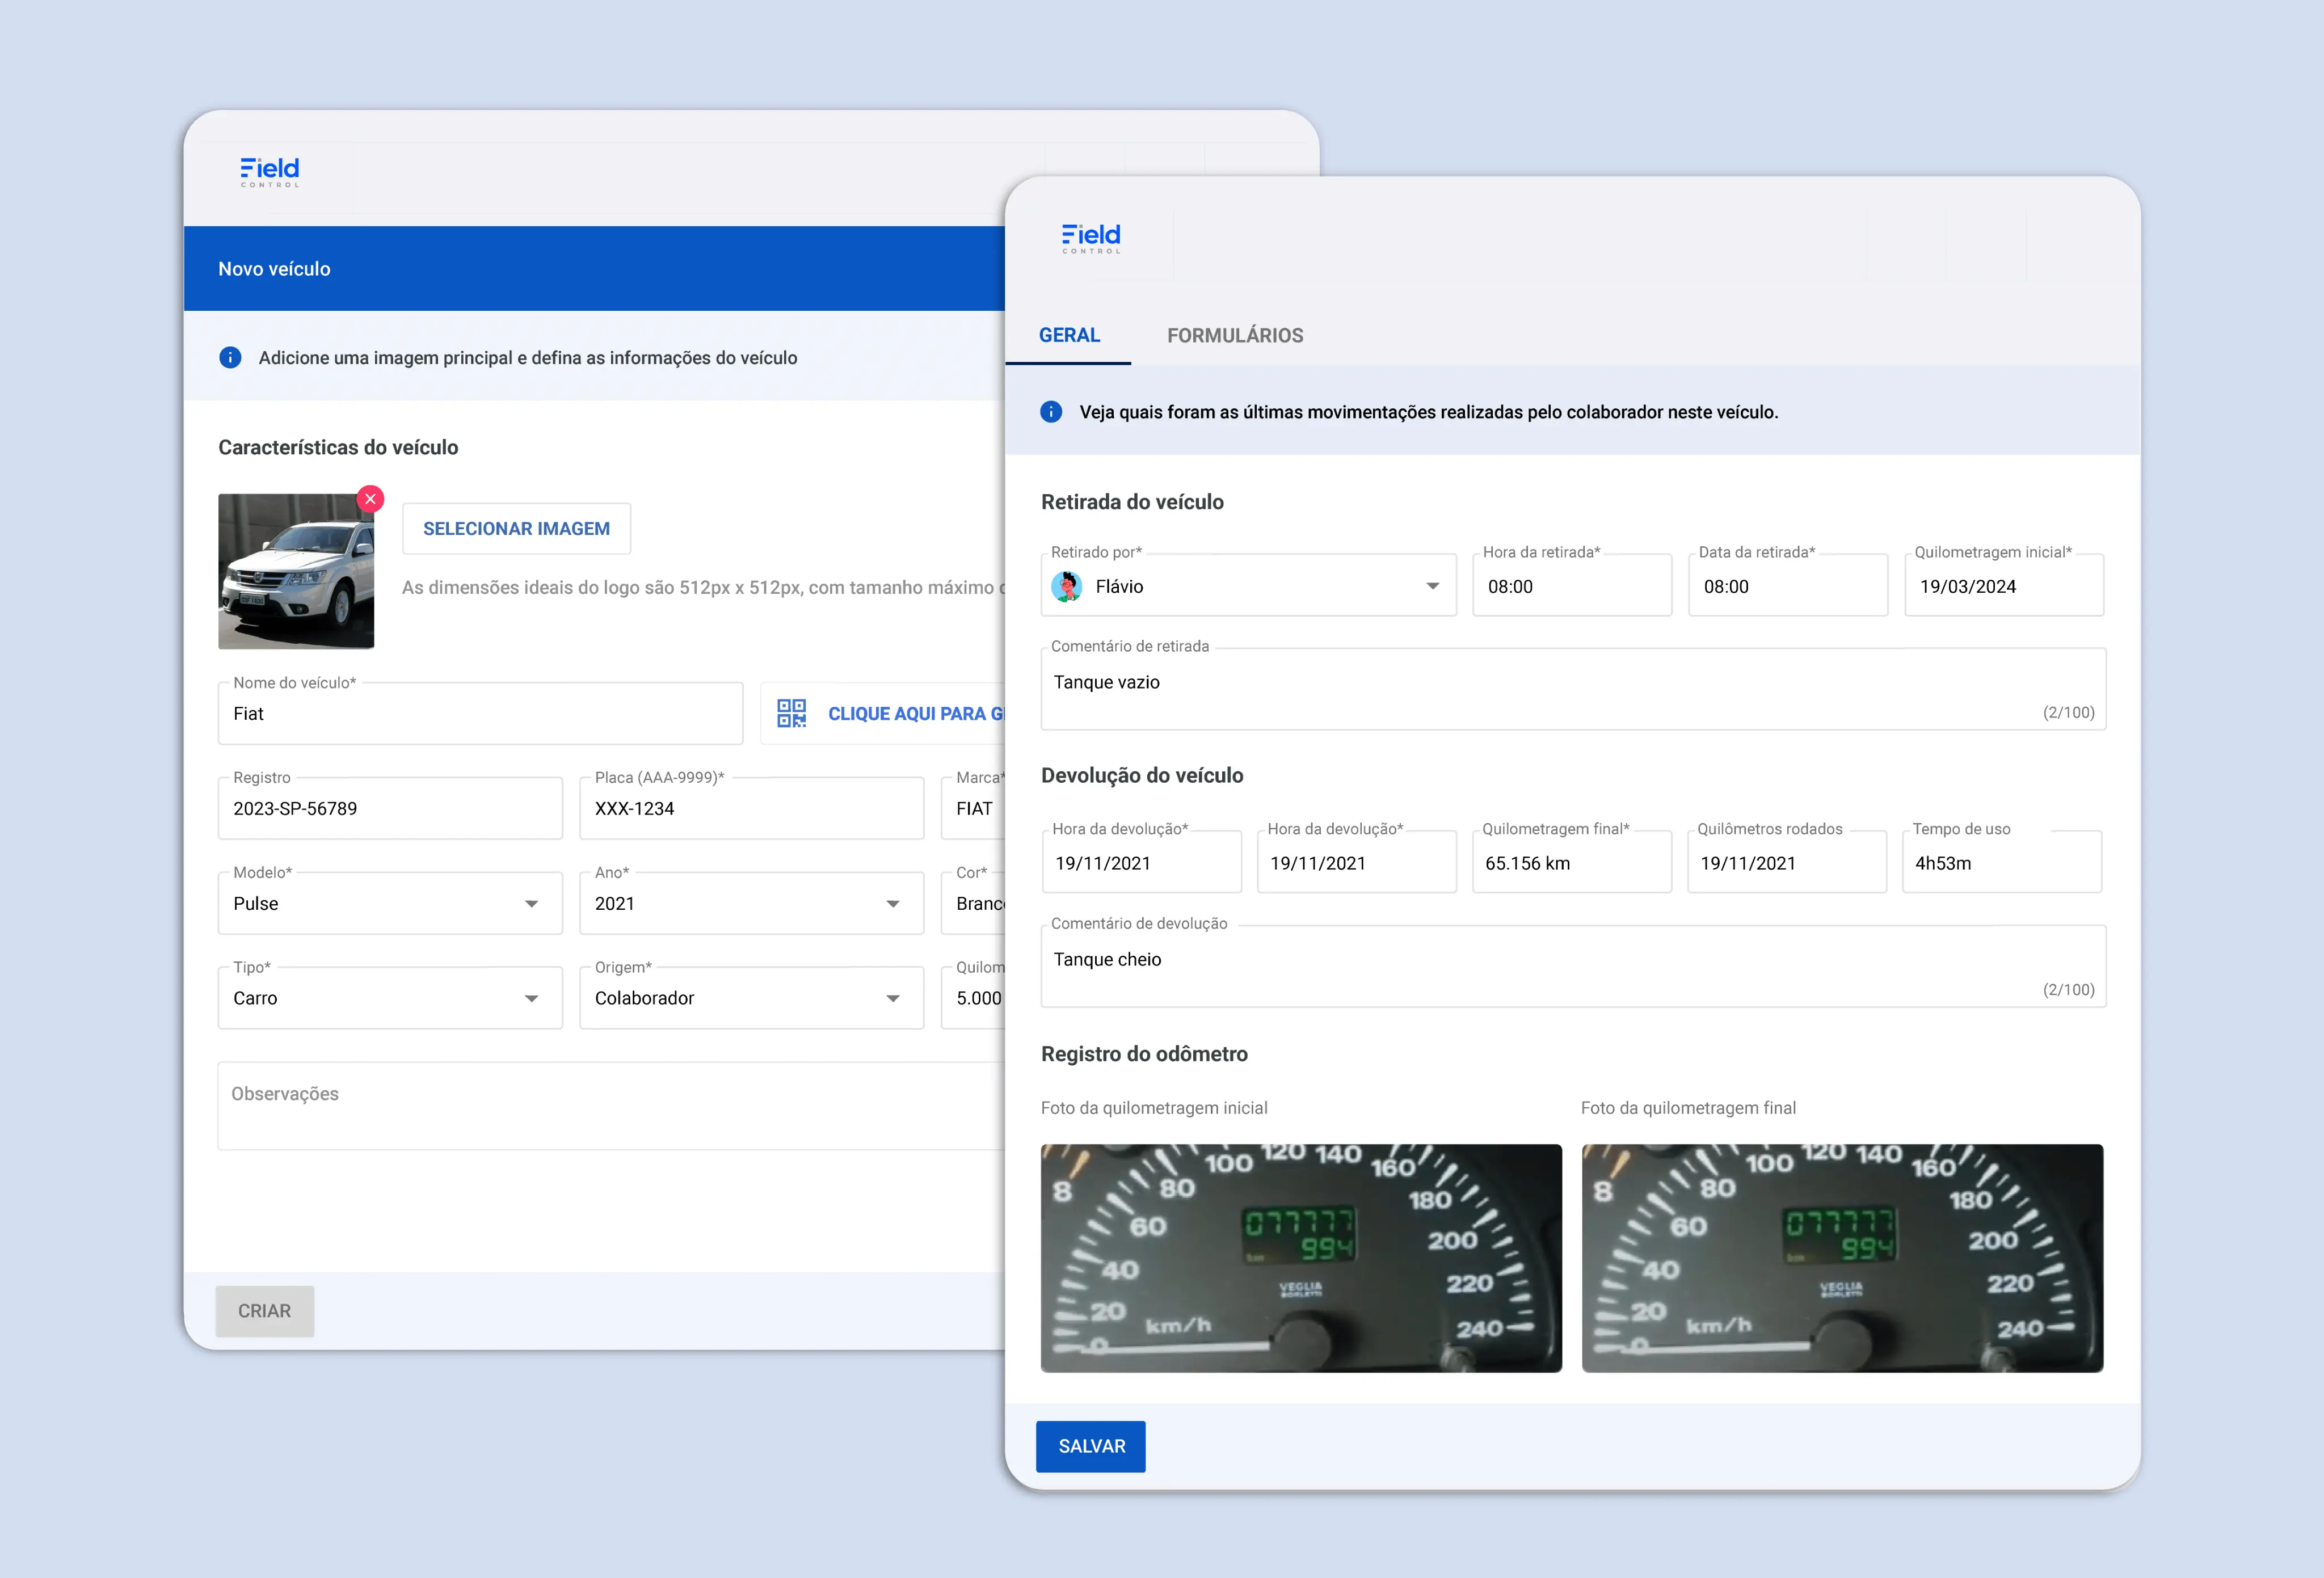Expand the Ano 2021 dropdown
Viewport: 2324px width, 1578px height.
coord(893,903)
